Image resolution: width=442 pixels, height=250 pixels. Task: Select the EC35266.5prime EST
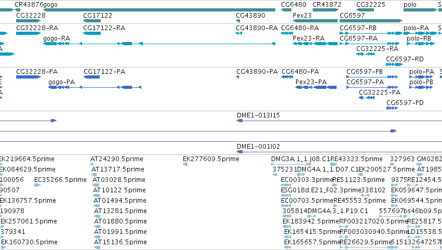pos(37,186)
